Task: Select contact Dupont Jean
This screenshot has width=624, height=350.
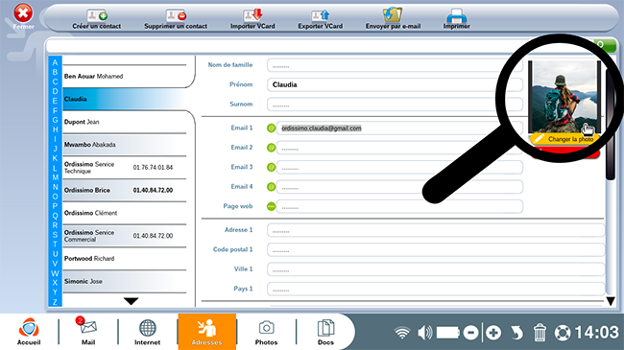Action: pyautogui.click(x=125, y=122)
